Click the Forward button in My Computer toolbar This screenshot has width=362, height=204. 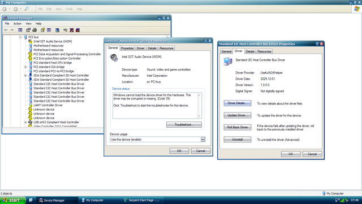[x=15, y=9]
